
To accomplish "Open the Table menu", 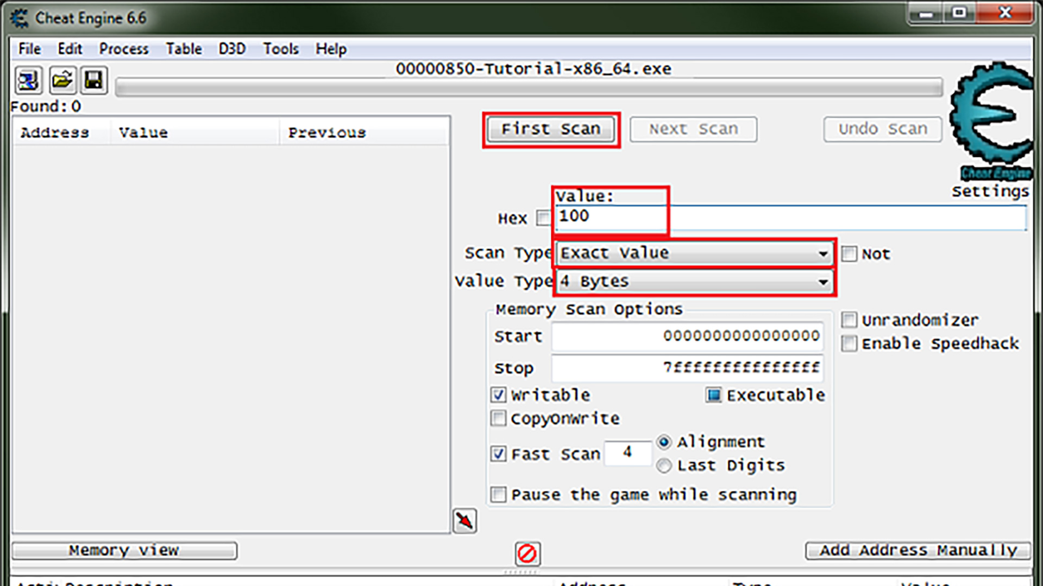I will tap(184, 49).
